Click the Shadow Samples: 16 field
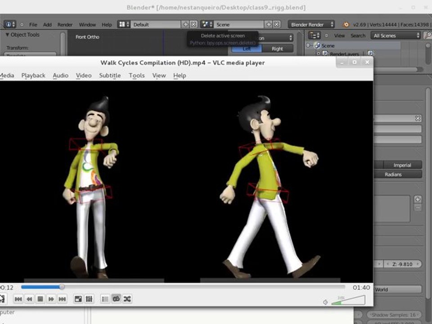The height and width of the screenshot is (324, 432). click(394, 315)
